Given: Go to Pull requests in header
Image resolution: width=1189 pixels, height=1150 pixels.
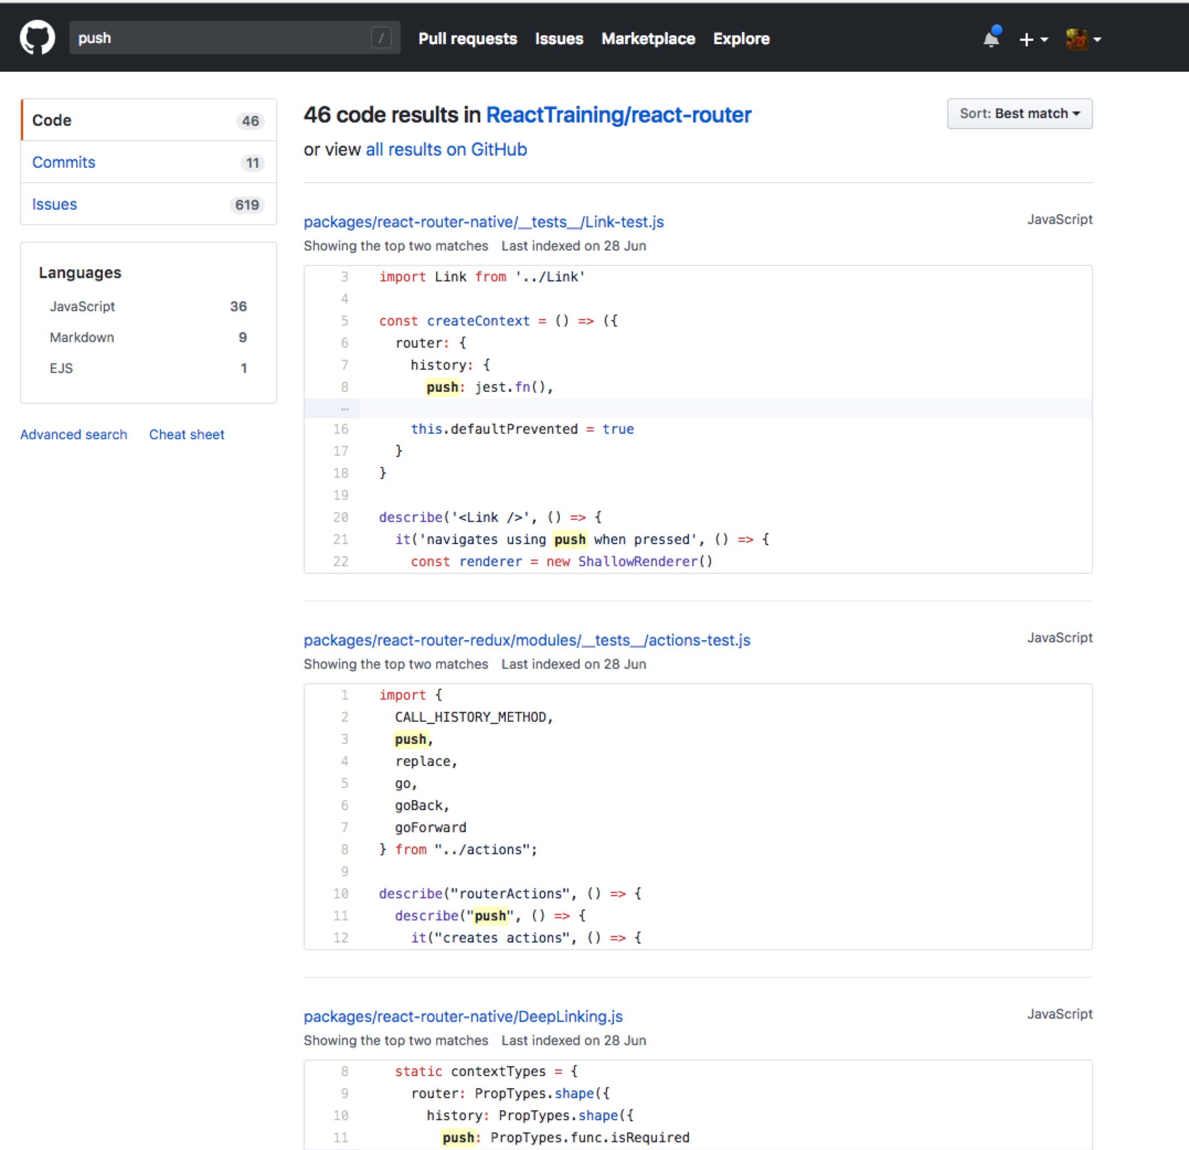Looking at the screenshot, I should point(468,39).
